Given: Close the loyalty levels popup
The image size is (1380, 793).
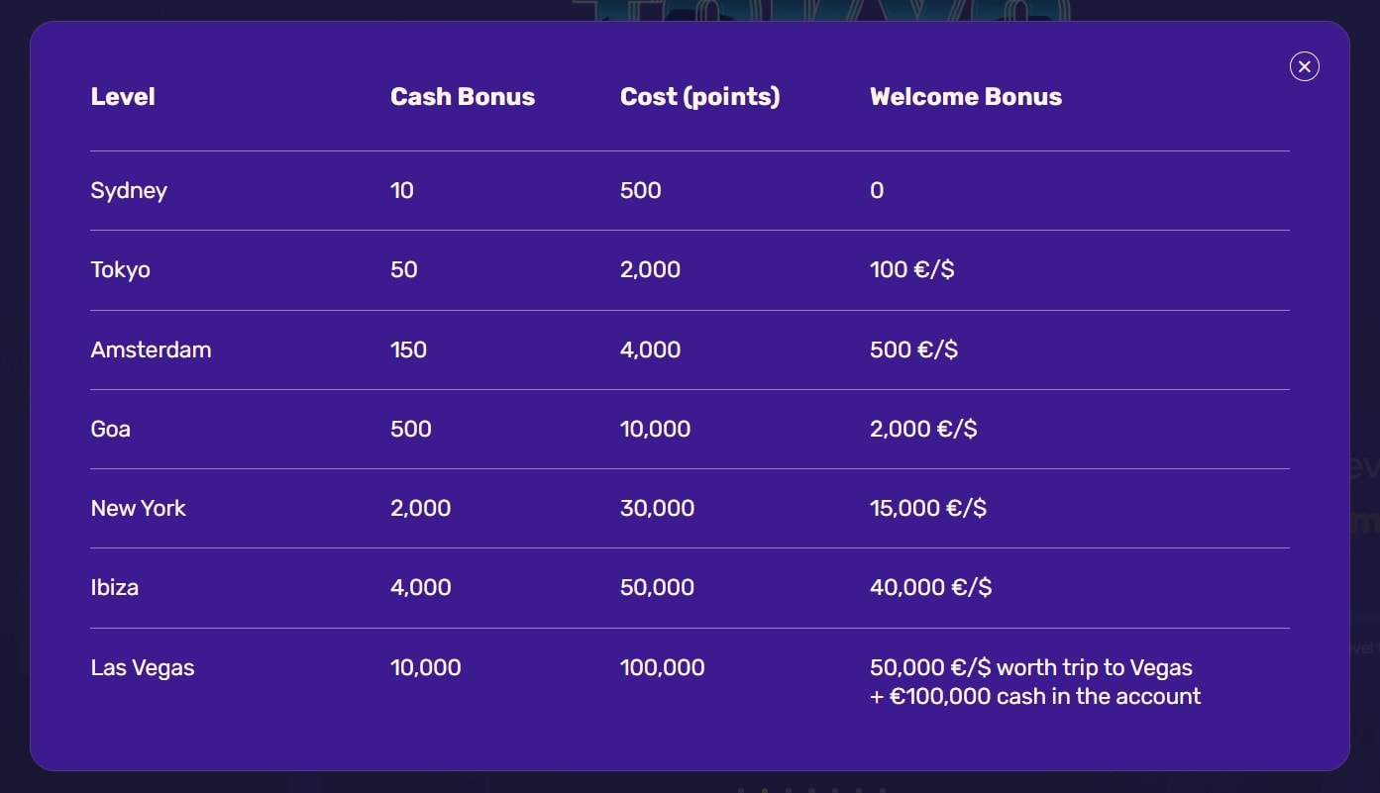Looking at the screenshot, I should pos(1304,66).
